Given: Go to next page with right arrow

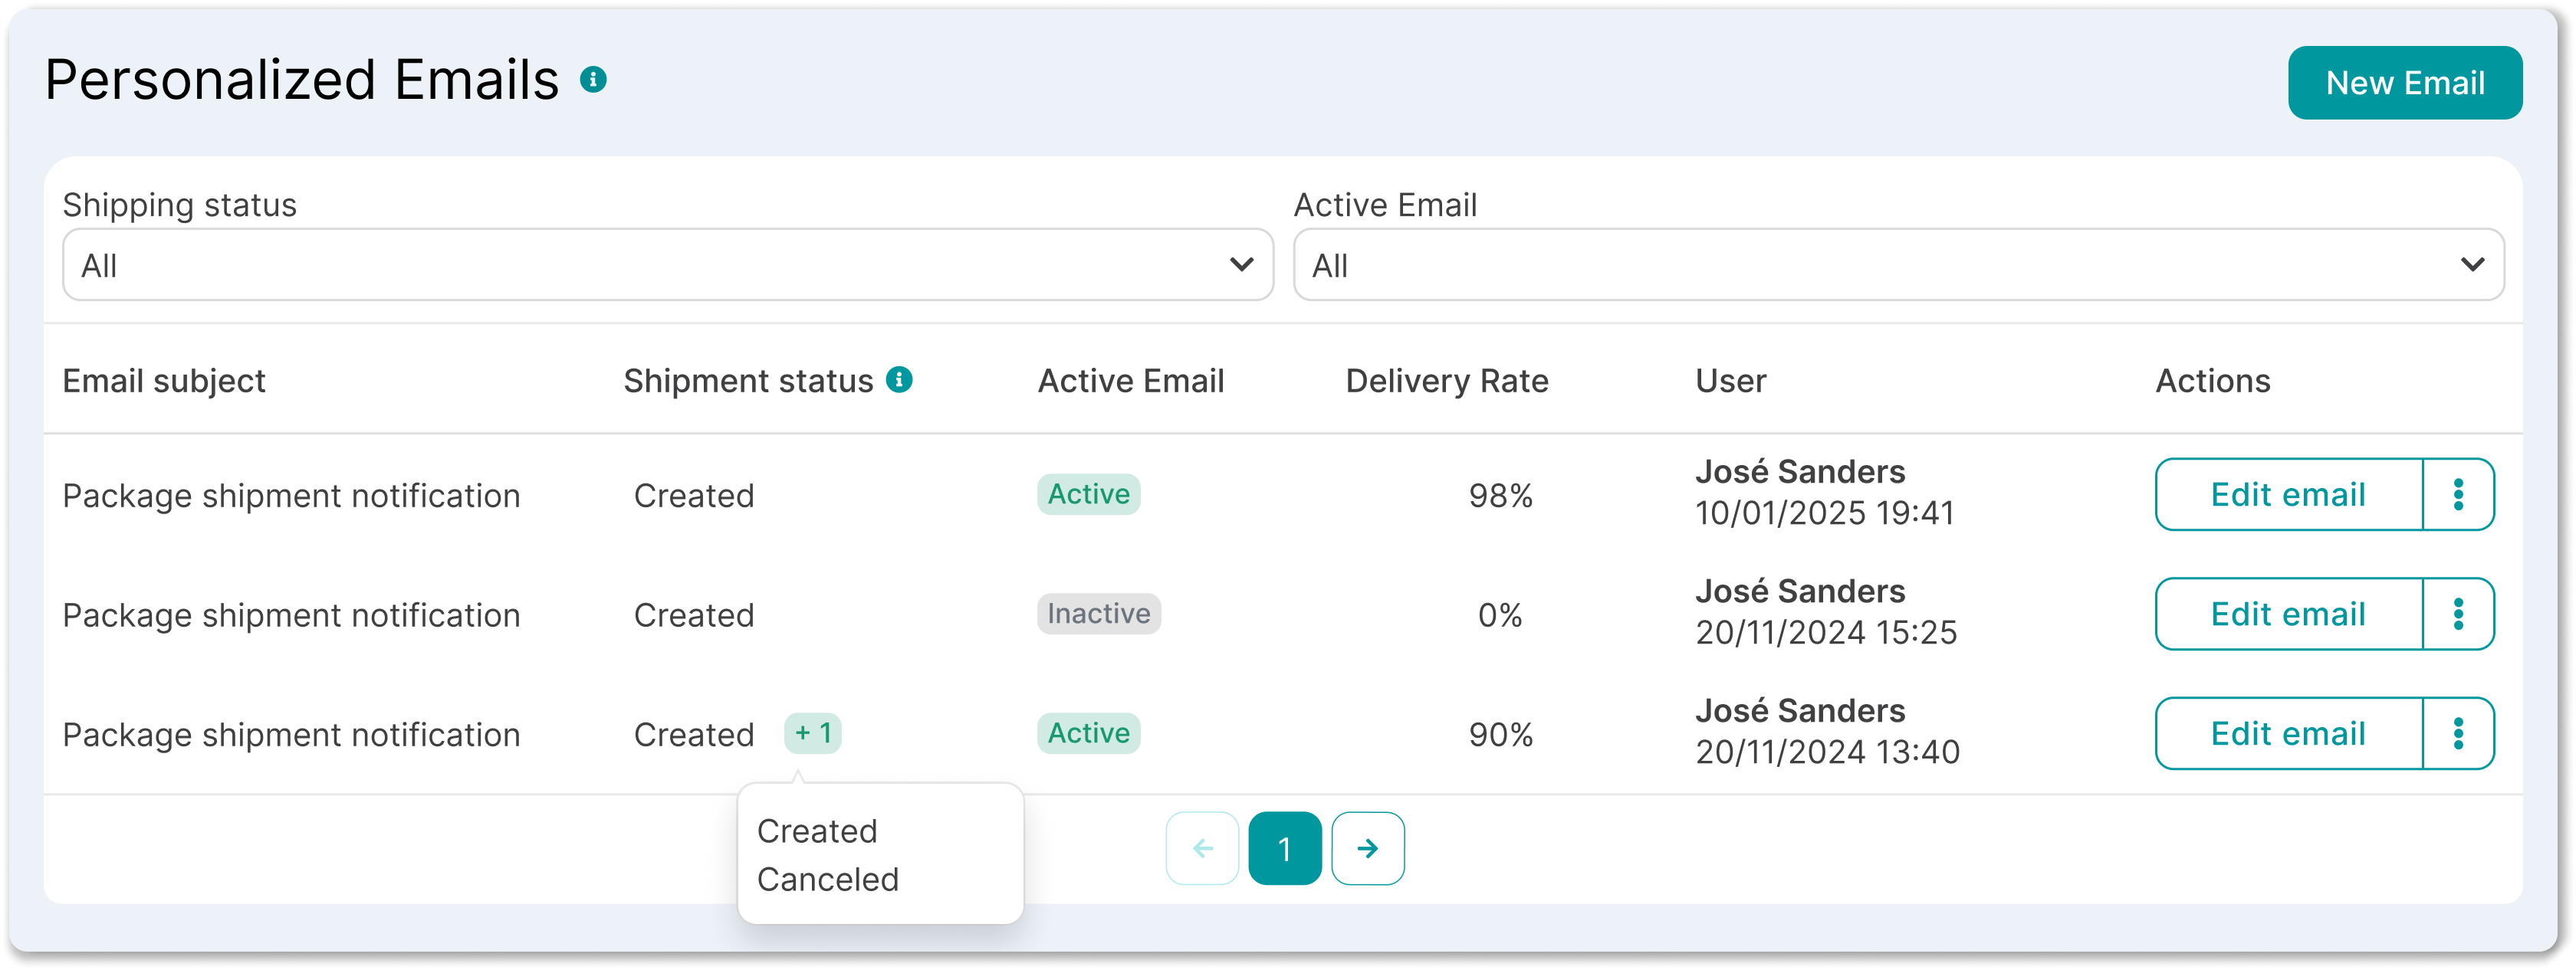Looking at the screenshot, I should (1367, 848).
